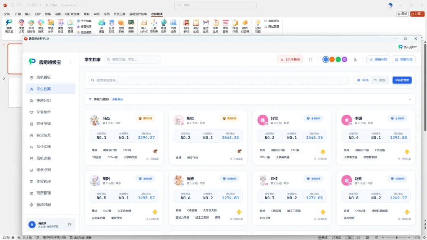Open 学生抽奖 ribbon tool
Viewport: 427px width, 240px height.
pyautogui.click(x=41, y=26)
